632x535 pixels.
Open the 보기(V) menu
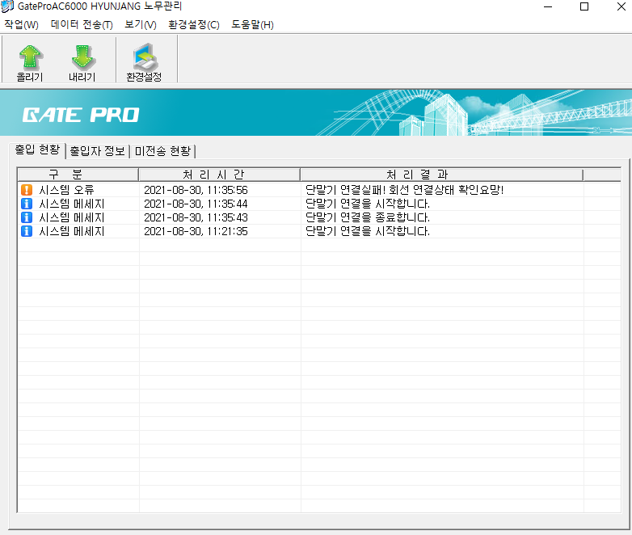(141, 24)
